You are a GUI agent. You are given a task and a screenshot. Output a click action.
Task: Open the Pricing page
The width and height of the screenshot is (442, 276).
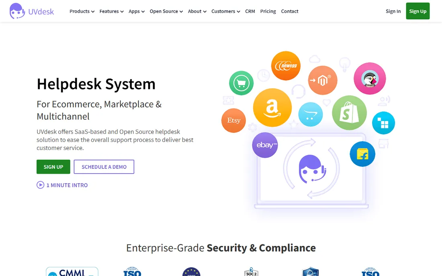point(268,11)
